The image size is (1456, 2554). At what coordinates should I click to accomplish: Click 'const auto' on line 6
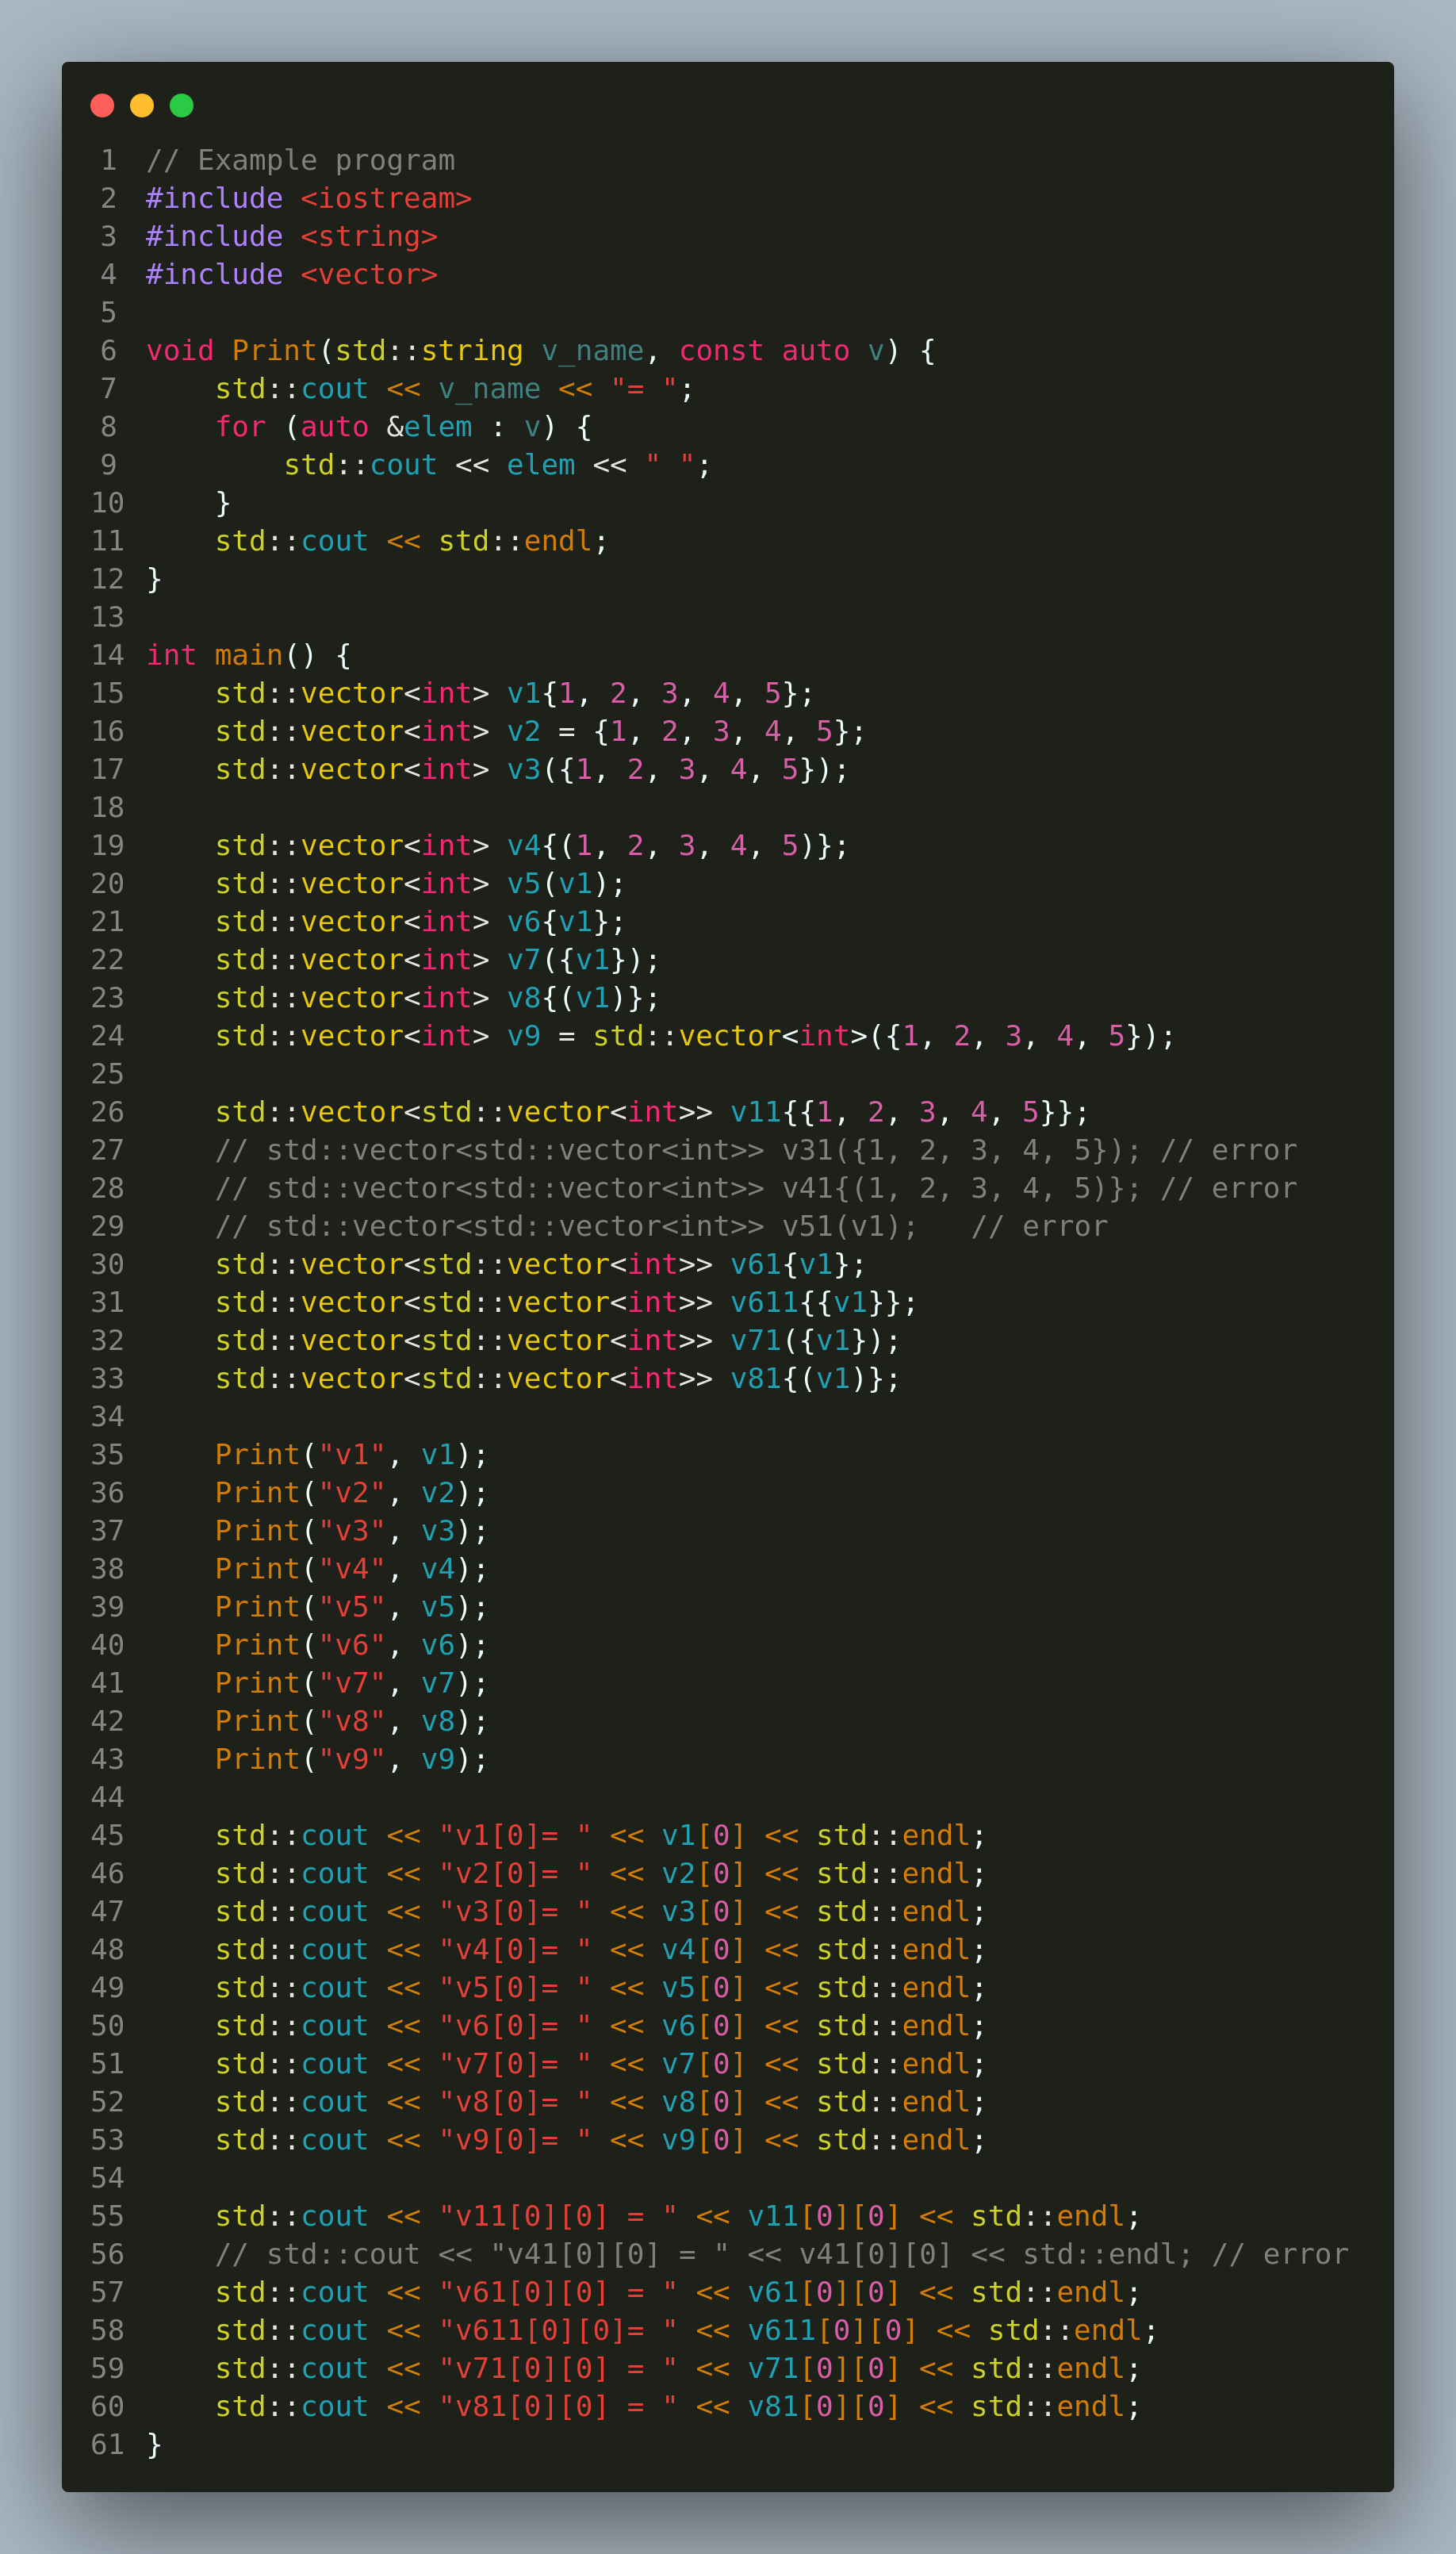point(765,350)
